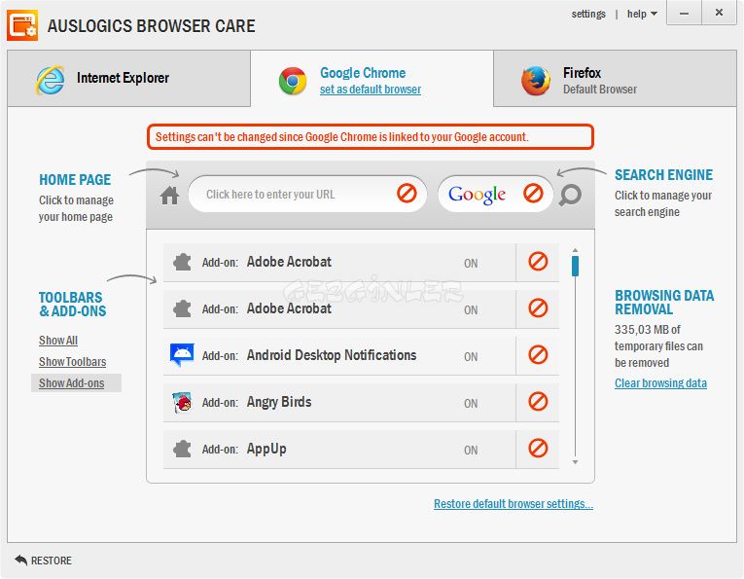
Task: Click puzzle icon of second Adobe Acrobat
Action: tap(182, 308)
